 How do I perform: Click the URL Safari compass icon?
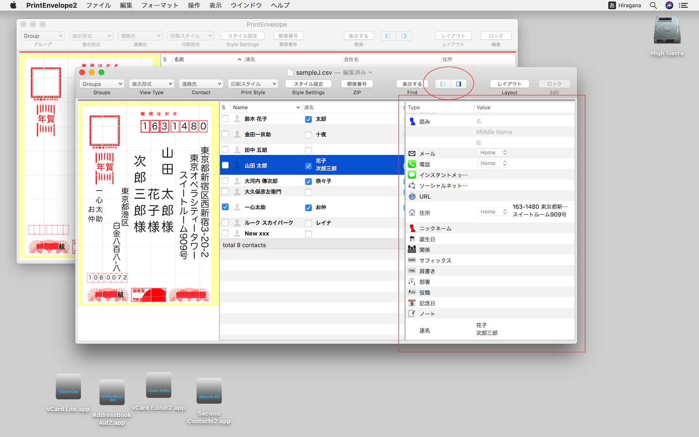point(412,196)
